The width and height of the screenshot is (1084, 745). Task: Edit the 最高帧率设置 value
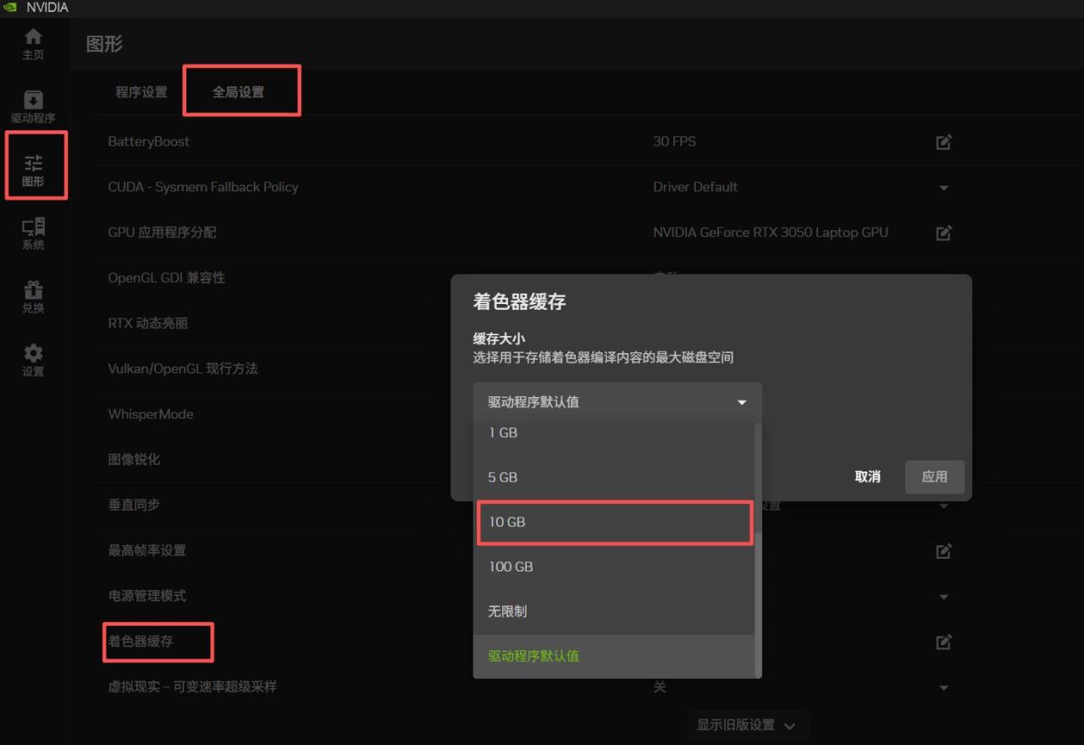(x=943, y=551)
